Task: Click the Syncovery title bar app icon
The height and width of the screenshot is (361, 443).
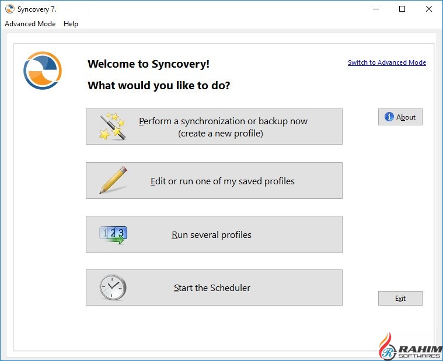Action: tap(9, 9)
